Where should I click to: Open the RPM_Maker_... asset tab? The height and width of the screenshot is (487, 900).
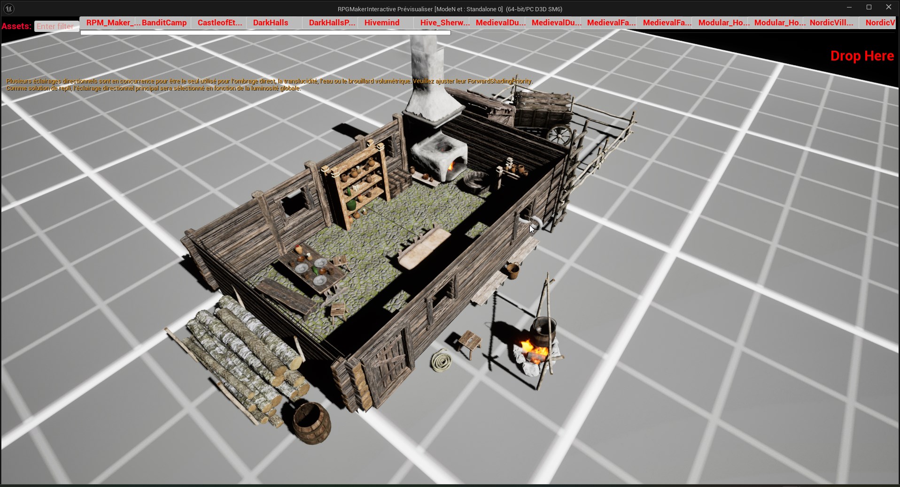(108, 23)
